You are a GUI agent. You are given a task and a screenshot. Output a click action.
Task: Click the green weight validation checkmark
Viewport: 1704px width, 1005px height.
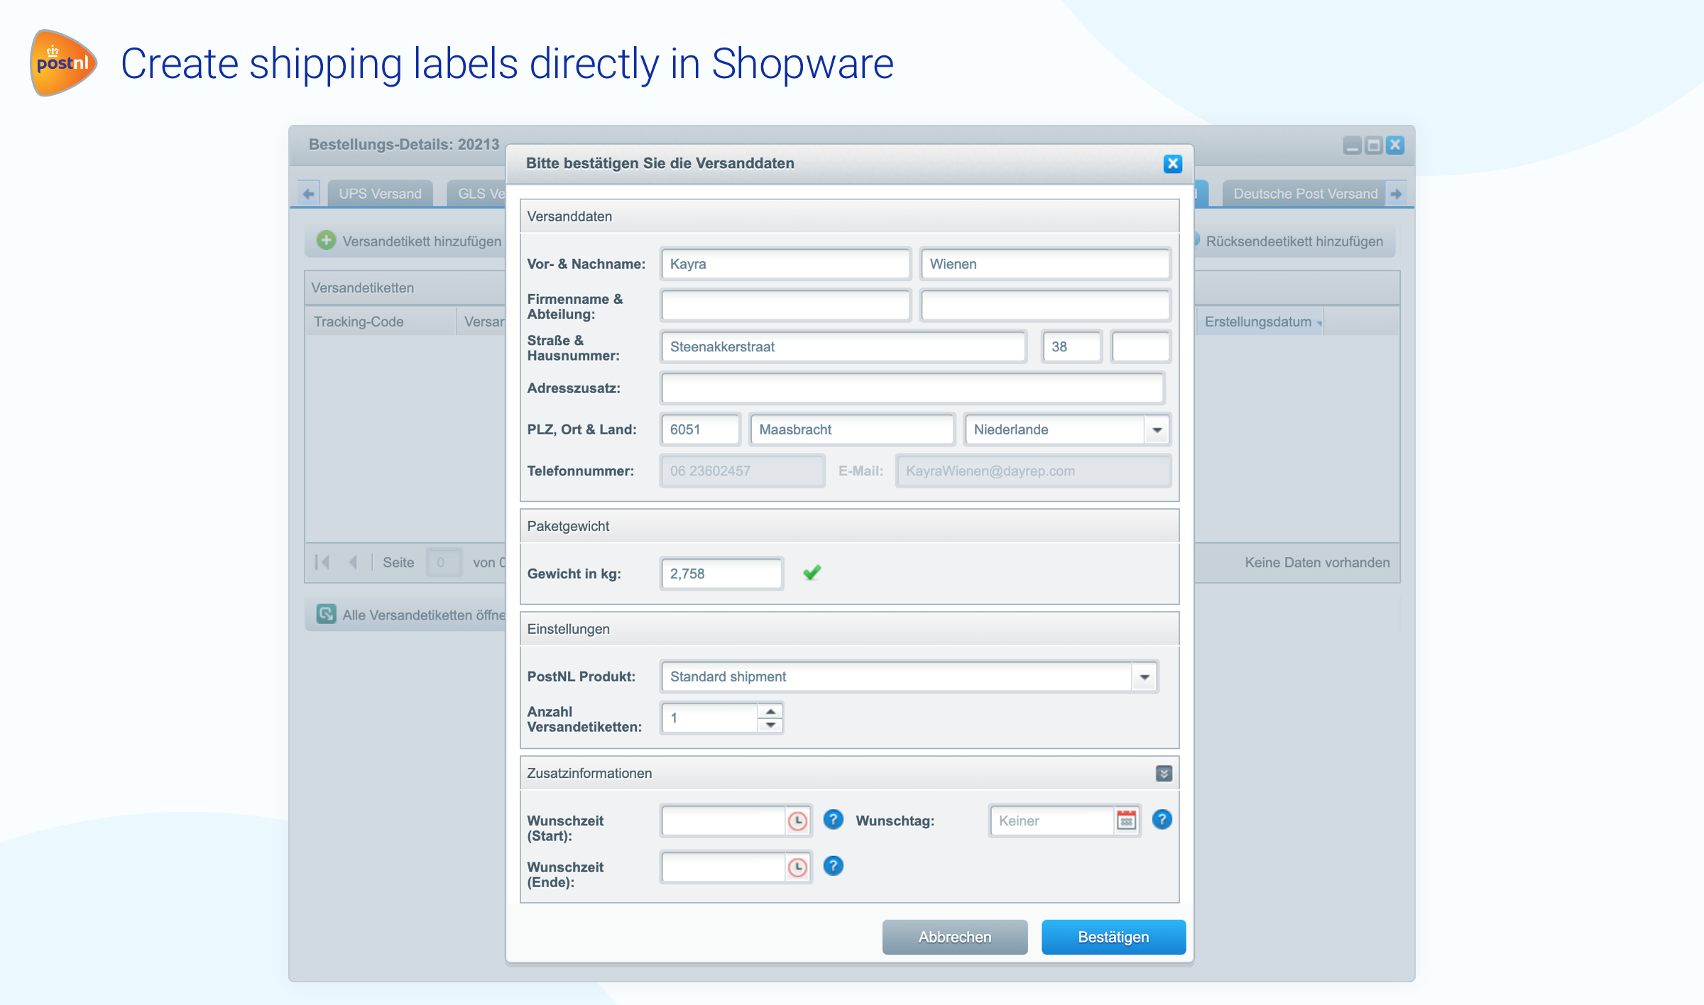812,572
